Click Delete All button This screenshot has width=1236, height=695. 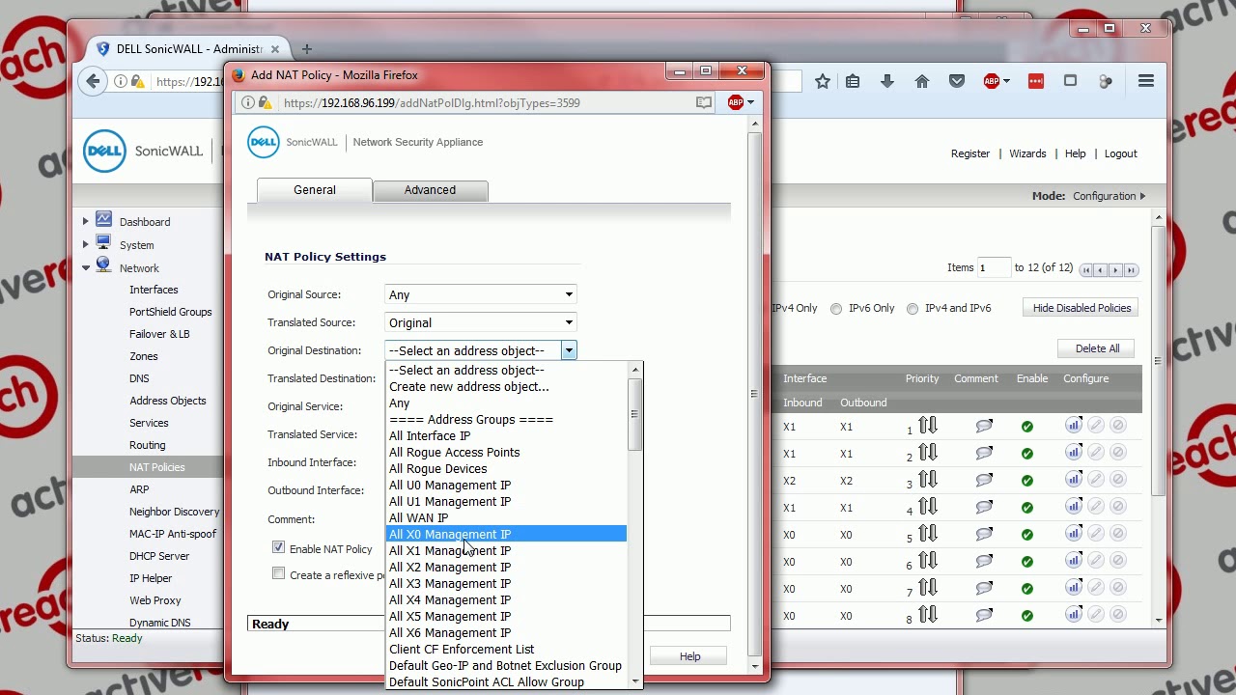[x=1097, y=348]
